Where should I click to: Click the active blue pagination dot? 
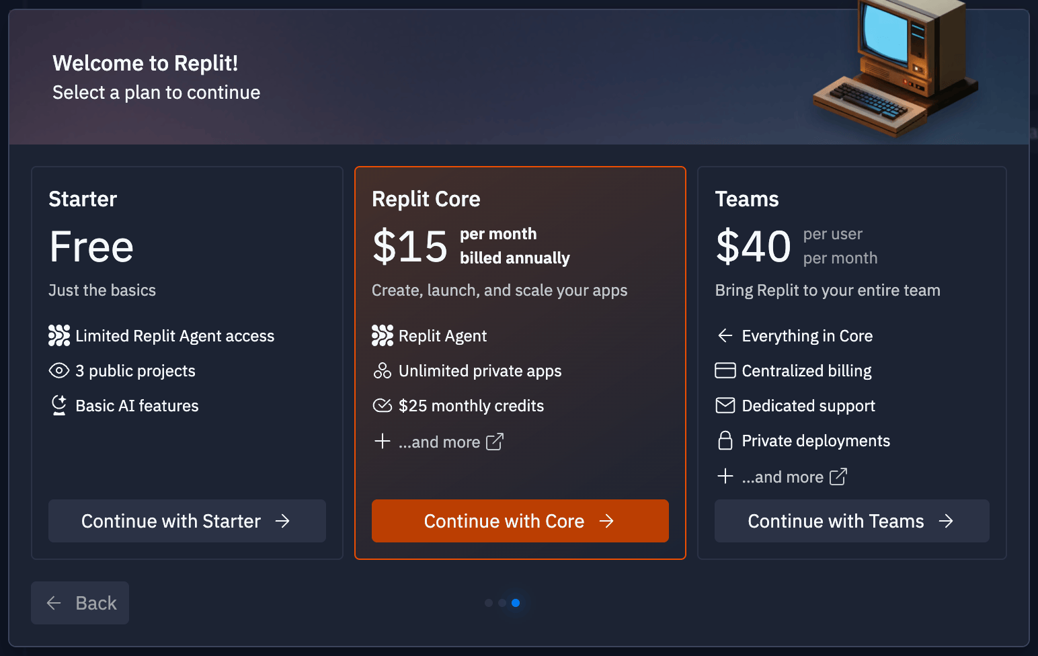point(516,603)
